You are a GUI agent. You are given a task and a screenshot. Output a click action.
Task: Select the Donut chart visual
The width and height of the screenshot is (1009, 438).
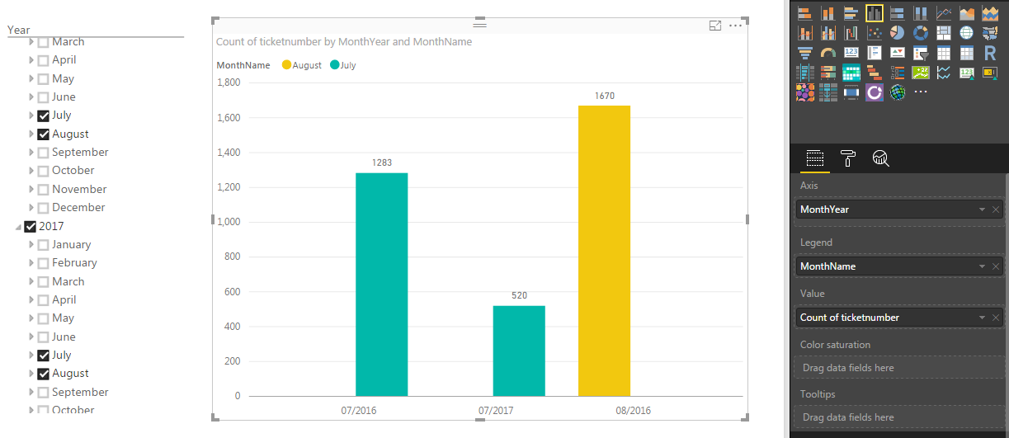(x=921, y=33)
